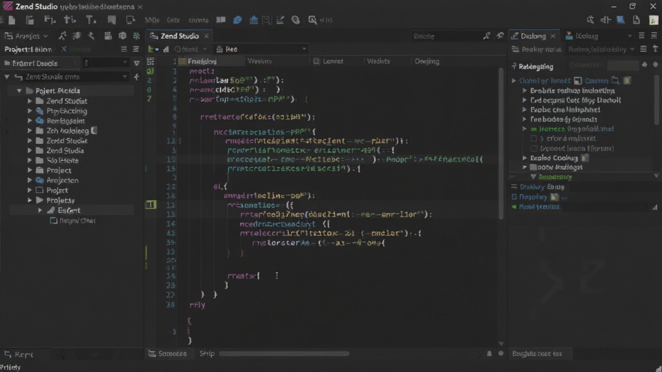Click the editor's horizontal scrollbar

click(284, 353)
